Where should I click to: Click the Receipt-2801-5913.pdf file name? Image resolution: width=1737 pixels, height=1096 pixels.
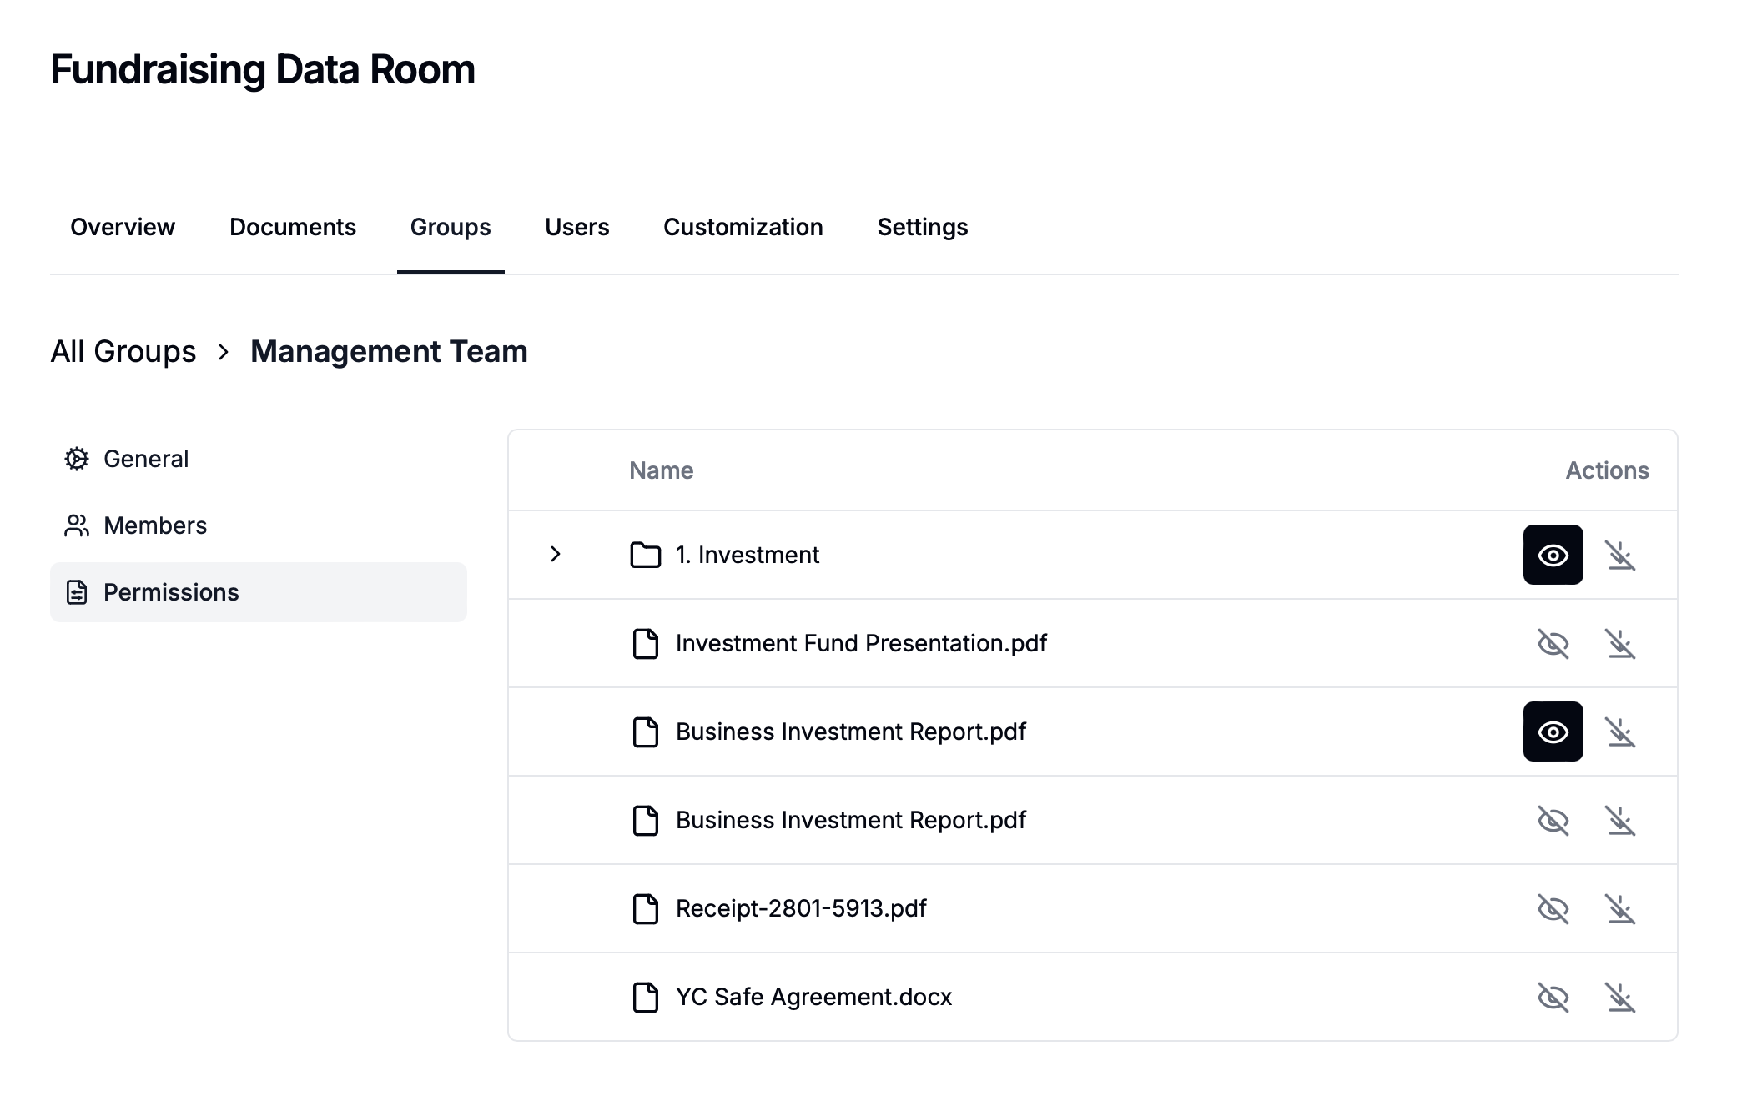(x=800, y=908)
